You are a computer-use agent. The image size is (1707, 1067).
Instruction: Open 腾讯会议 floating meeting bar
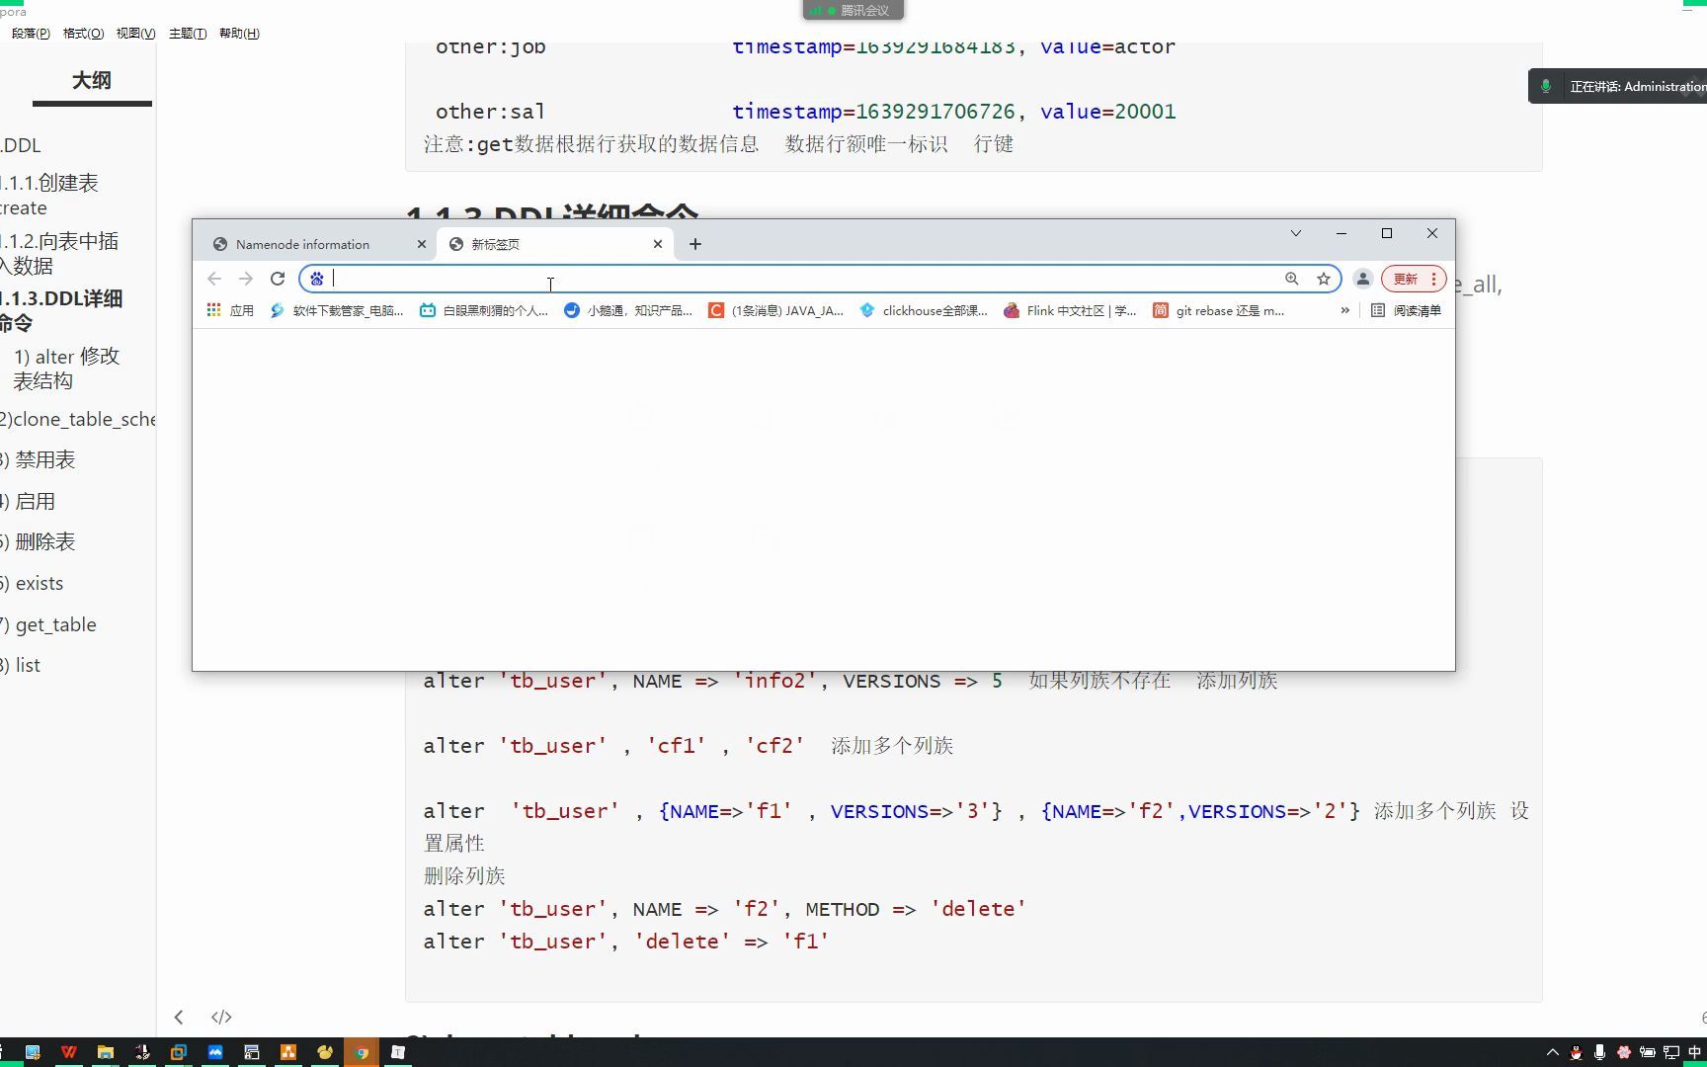(853, 10)
